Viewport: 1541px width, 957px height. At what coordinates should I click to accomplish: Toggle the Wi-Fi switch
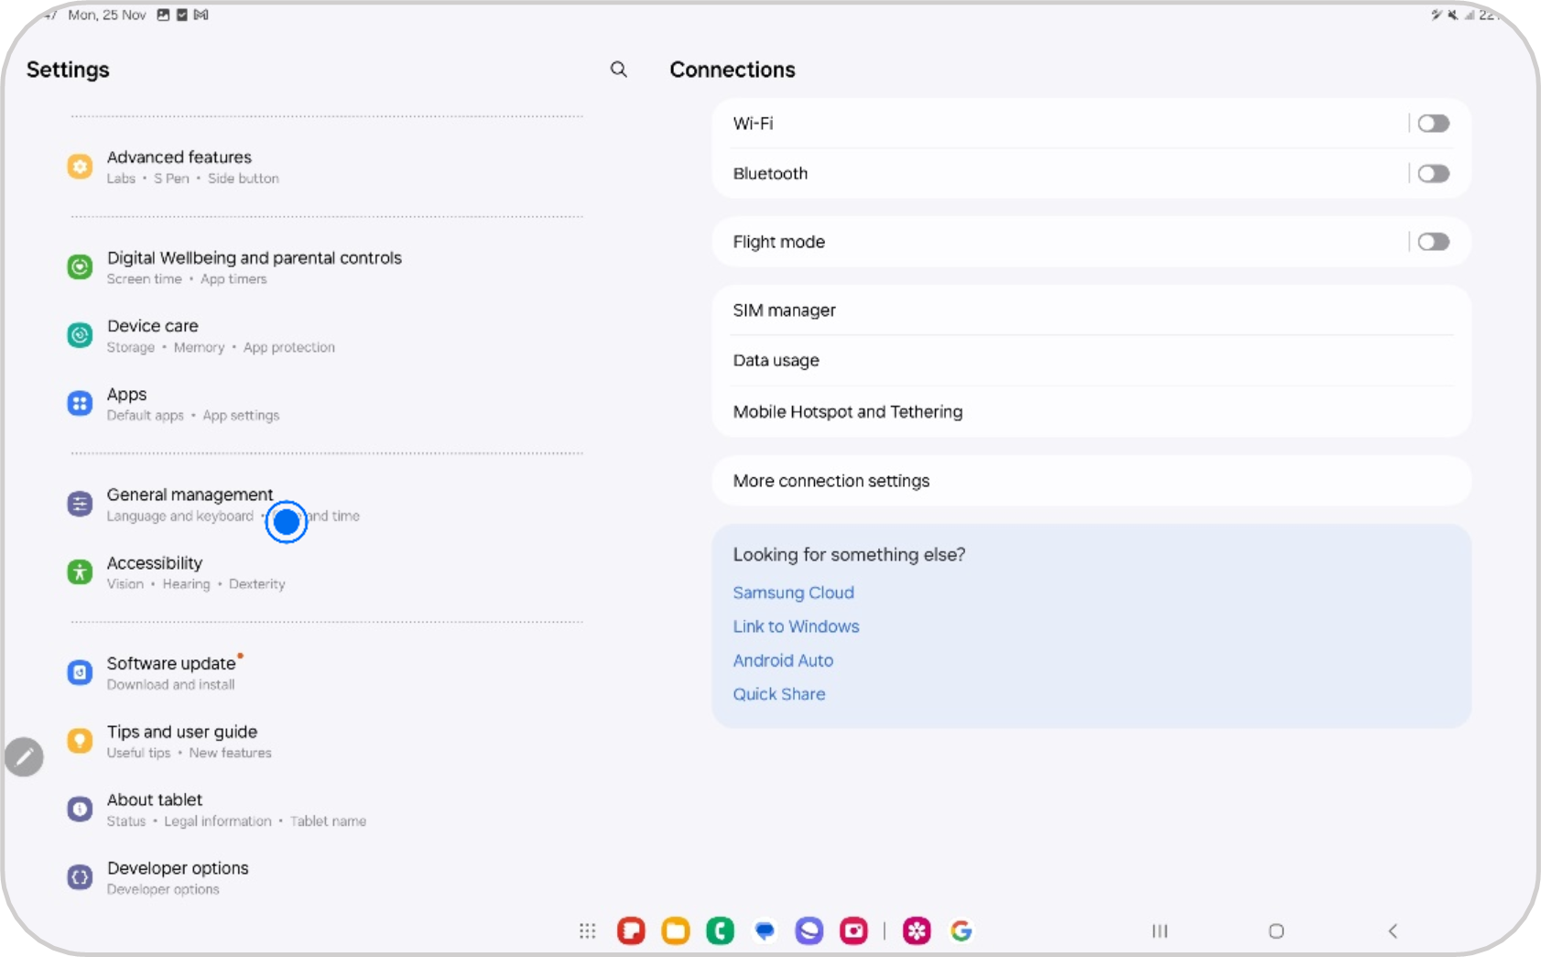click(1433, 124)
